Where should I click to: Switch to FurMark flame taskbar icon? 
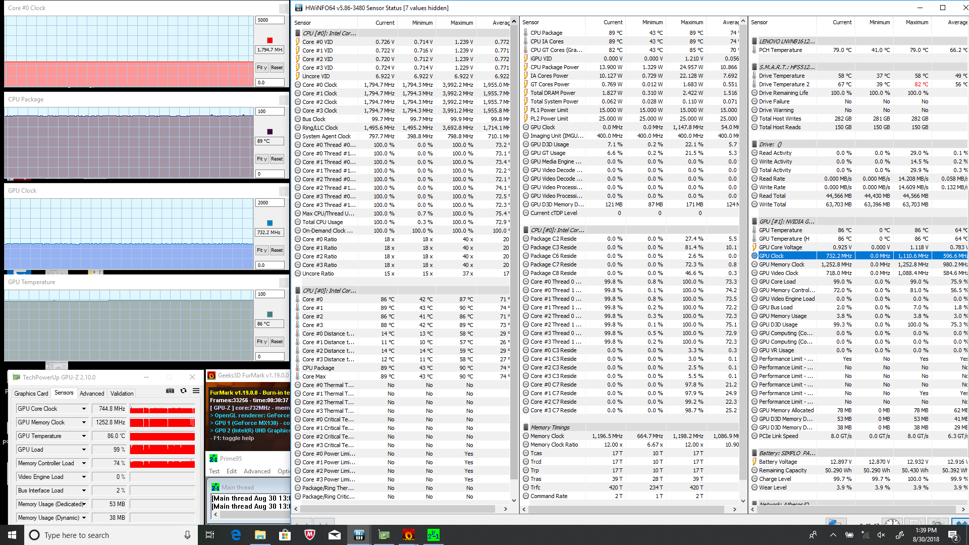click(409, 535)
